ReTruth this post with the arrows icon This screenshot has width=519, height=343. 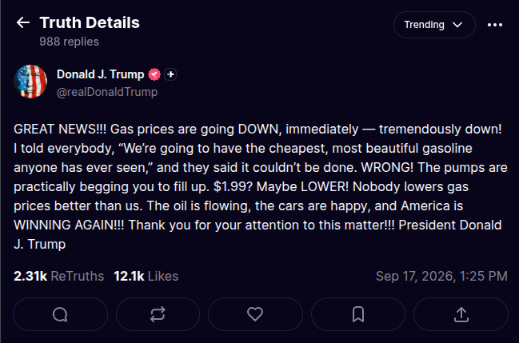pyautogui.click(x=158, y=314)
